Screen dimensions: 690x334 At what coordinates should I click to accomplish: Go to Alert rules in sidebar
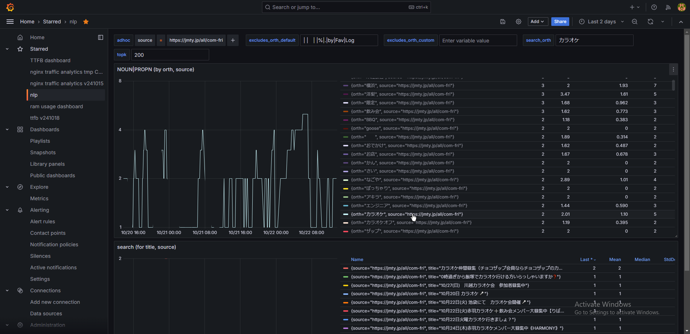click(42, 221)
